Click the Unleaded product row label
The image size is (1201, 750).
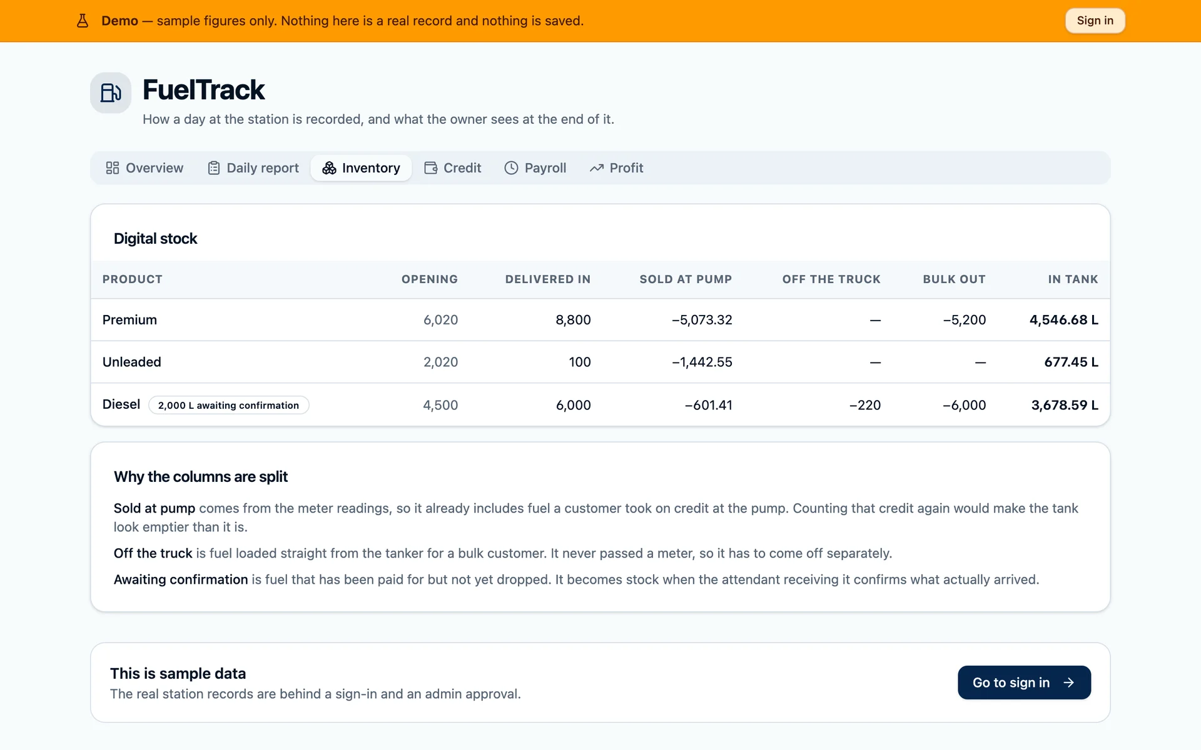(132, 362)
